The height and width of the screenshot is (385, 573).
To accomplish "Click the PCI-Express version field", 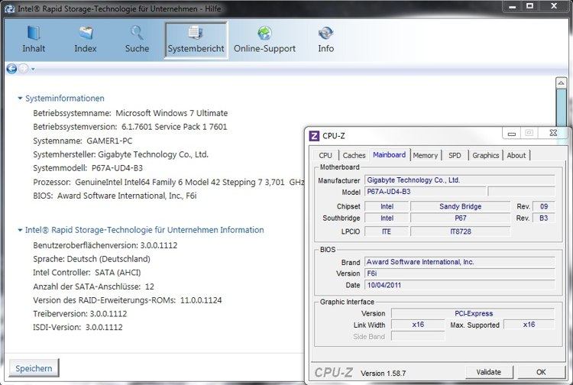I will (x=473, y=313).
